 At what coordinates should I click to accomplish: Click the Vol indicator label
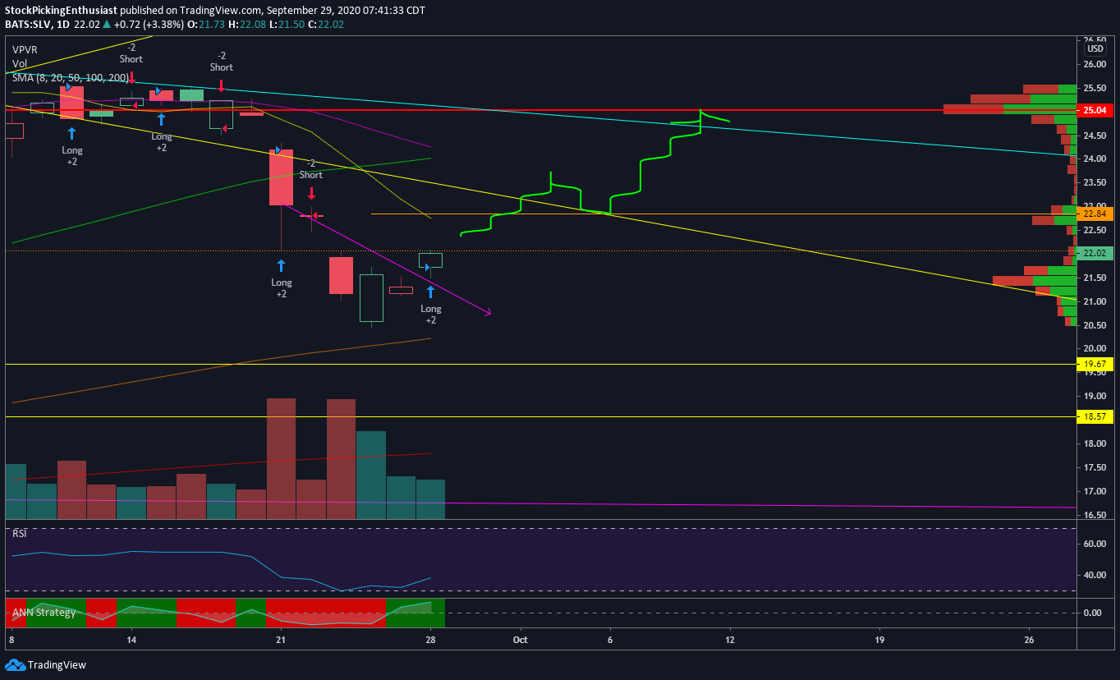19,63
